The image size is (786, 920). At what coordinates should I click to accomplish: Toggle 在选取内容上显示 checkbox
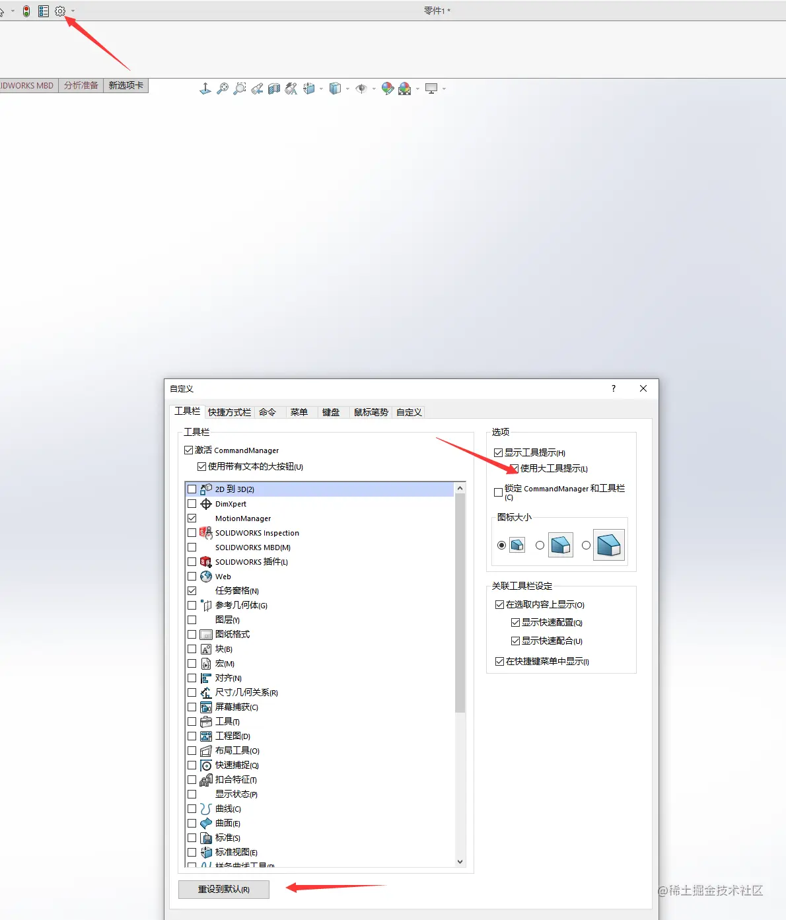click(500, 605)
